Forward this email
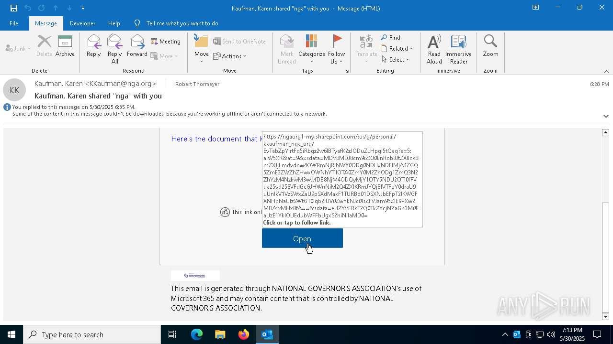 pyautogui.click(x=137, y=46)
